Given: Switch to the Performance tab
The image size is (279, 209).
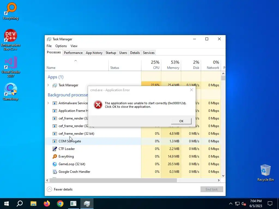Looking at the screenshot, I should [73, 53].
